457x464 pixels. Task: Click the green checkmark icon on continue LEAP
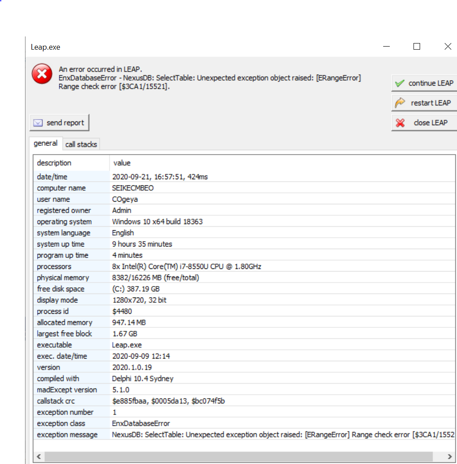click(399, 83)
